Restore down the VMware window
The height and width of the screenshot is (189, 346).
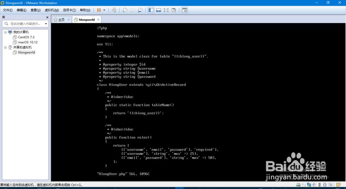[328, 3]
